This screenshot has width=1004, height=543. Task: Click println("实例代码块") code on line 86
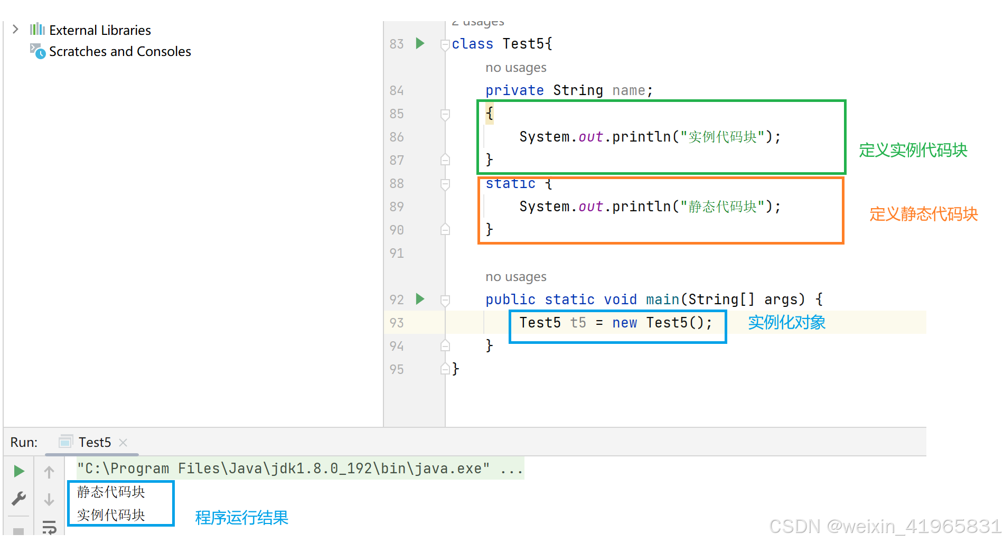pos(650,137)
